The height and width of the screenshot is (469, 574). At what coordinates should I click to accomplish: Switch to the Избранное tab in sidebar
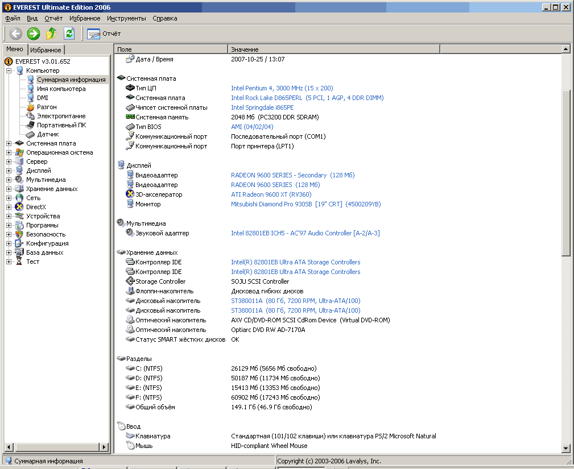(x=46, y=50)
